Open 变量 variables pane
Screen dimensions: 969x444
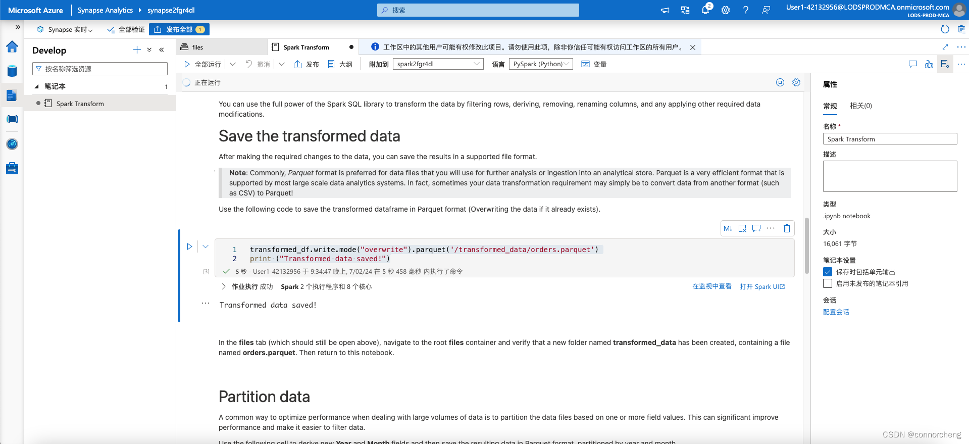pyautogui.click(x=594, y=64)
